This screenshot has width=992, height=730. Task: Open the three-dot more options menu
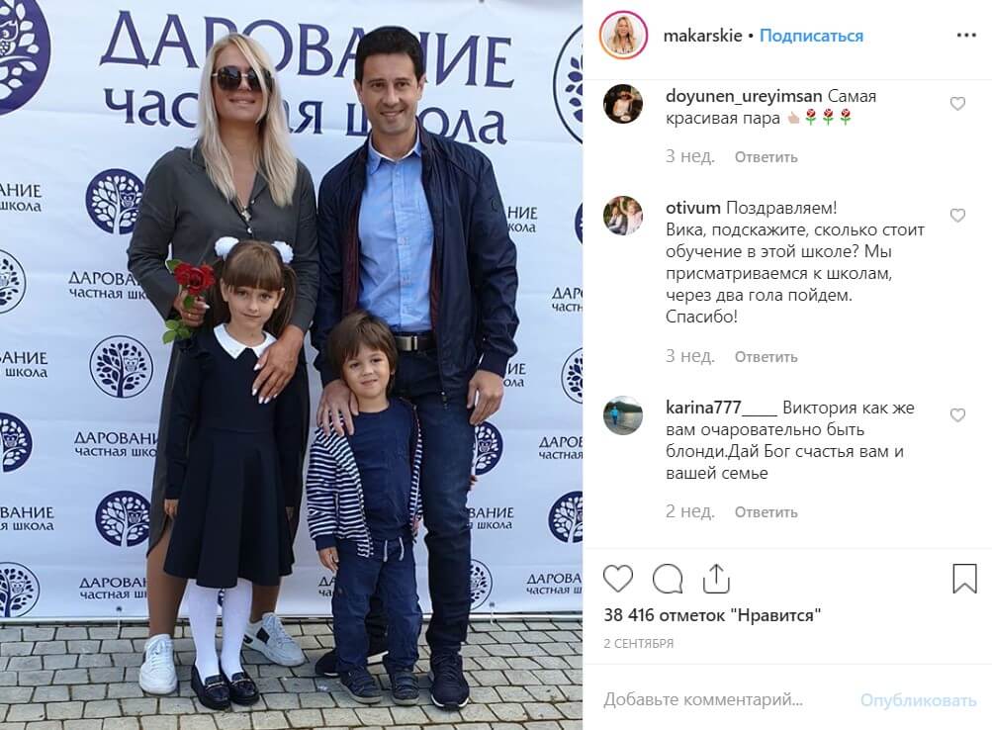966,36
